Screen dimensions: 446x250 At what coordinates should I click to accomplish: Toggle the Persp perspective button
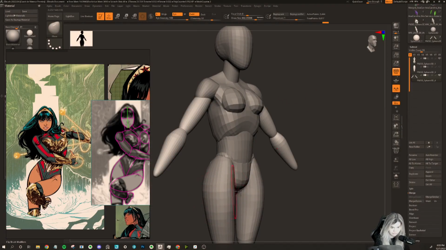[x=396, y=72]
